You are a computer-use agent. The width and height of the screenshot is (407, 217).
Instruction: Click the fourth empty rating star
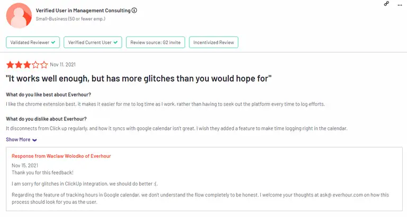click(36, 65)
